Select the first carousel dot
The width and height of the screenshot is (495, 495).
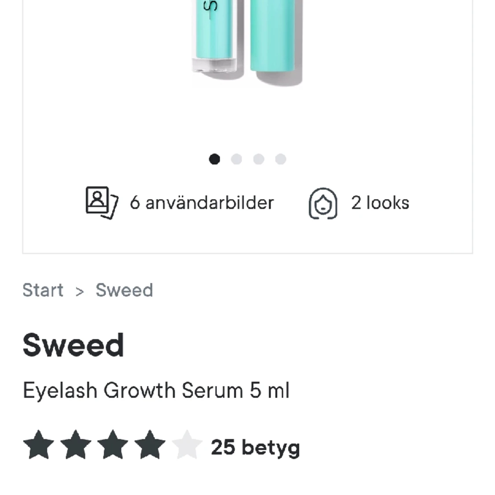214,159
